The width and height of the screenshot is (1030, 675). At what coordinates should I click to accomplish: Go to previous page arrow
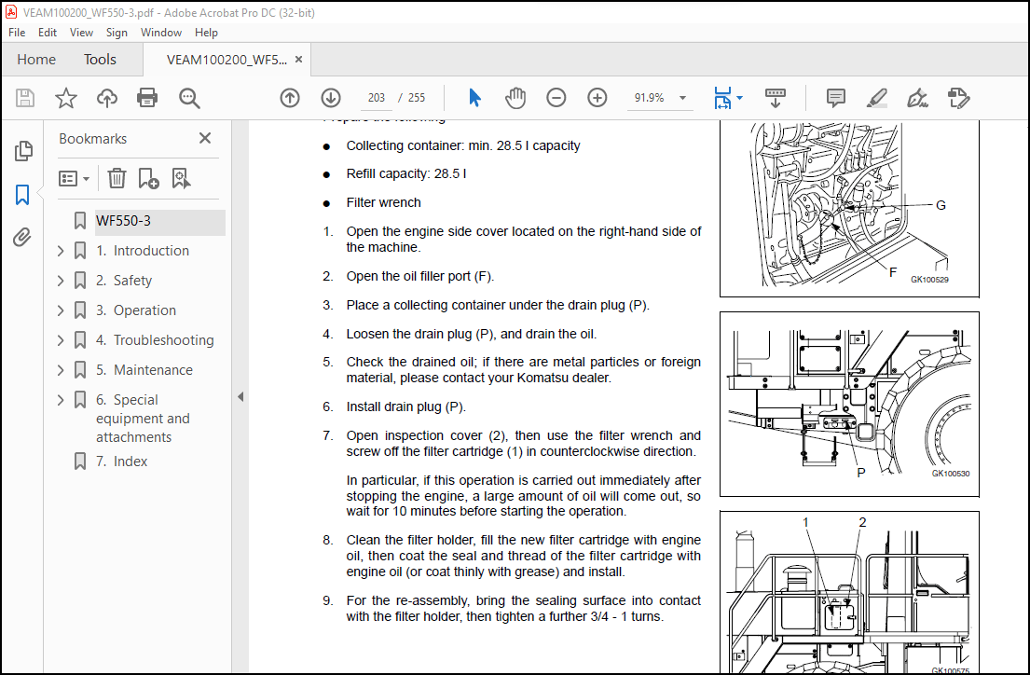tap(290, 98)
